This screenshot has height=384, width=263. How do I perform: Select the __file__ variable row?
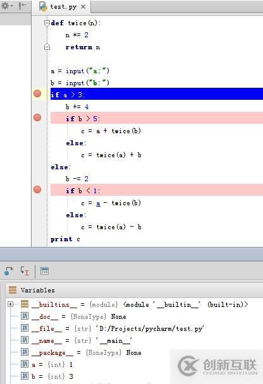tap(113, 328)
